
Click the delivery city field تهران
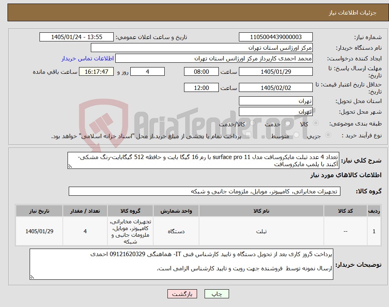pos(276,112)
